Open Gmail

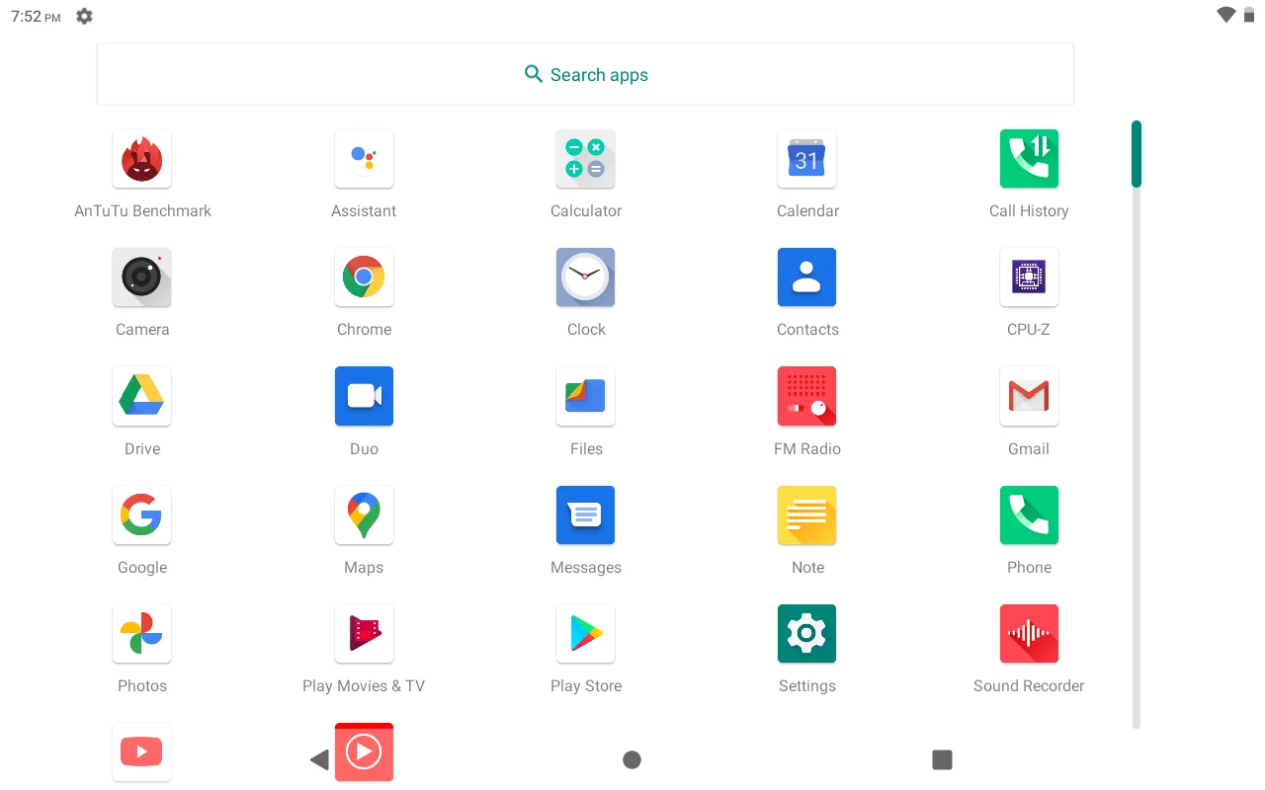(1029, 396)
